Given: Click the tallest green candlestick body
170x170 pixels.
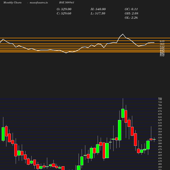Looking at the screenshot, I should (x=120, y=130).
